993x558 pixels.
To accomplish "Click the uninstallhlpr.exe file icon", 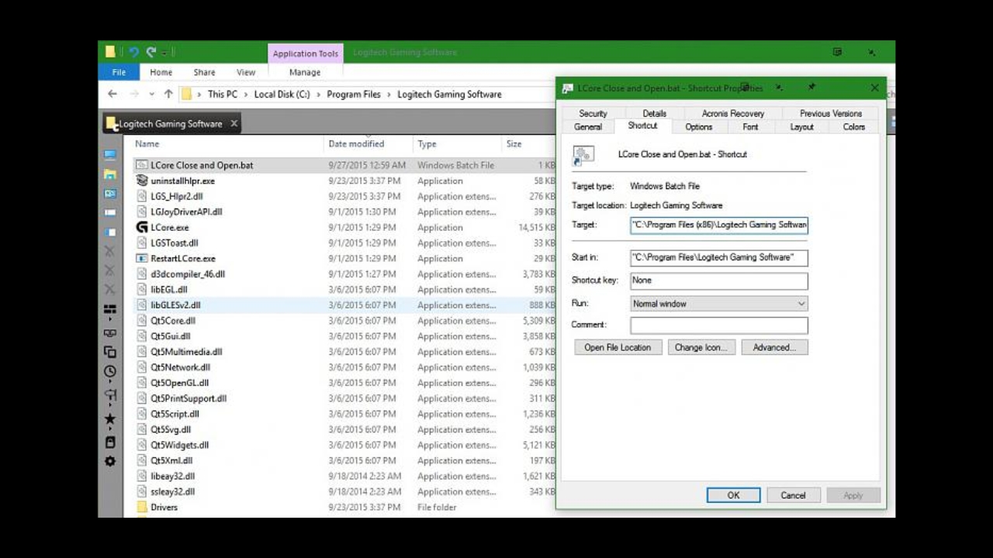I will pyautogui.click(x=141, y=181).
